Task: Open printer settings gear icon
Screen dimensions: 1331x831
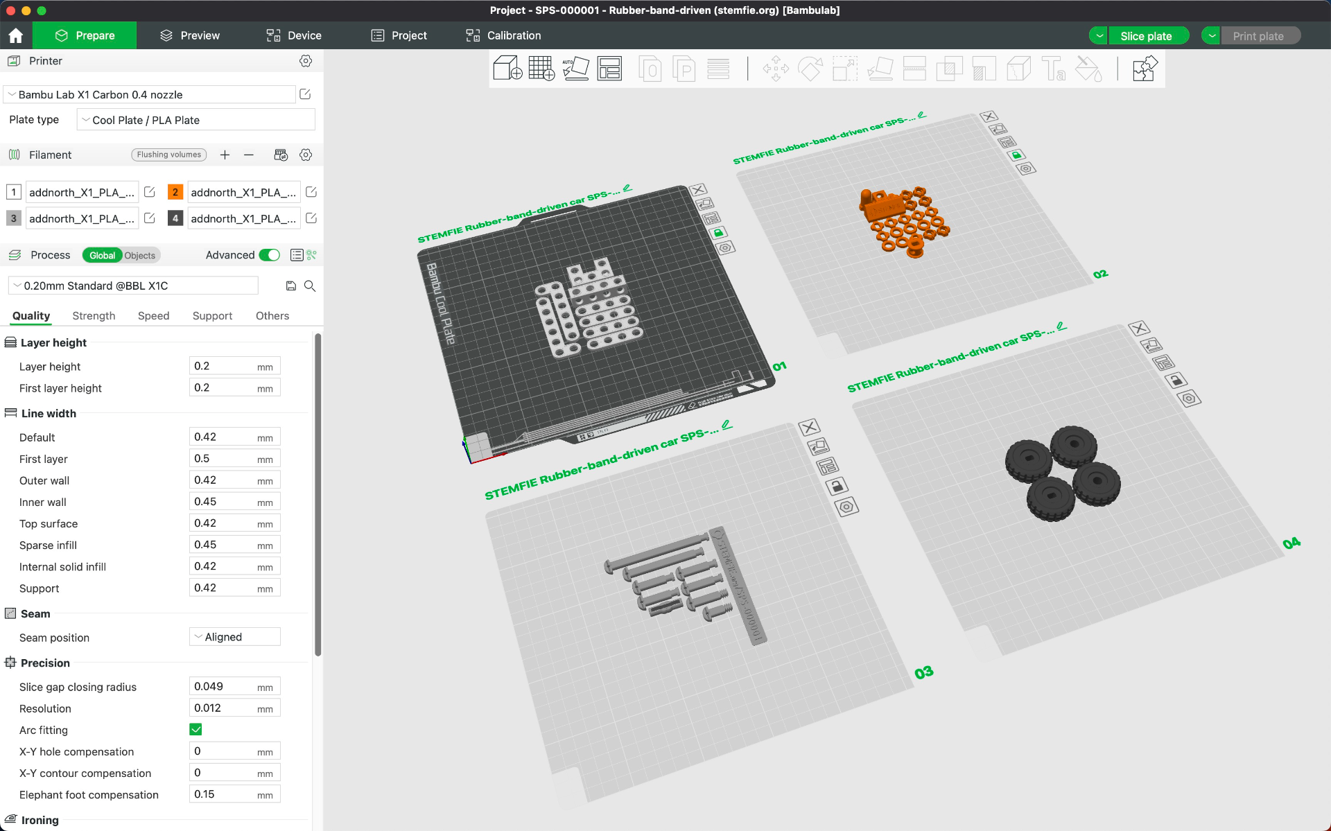Action: coord(306,61)
